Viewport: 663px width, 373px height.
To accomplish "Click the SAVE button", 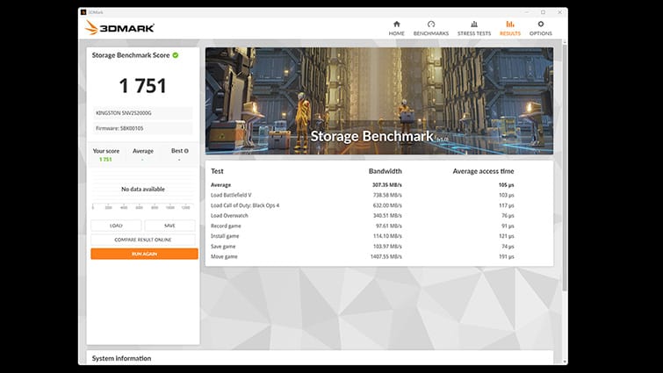I will click(169, 226).
